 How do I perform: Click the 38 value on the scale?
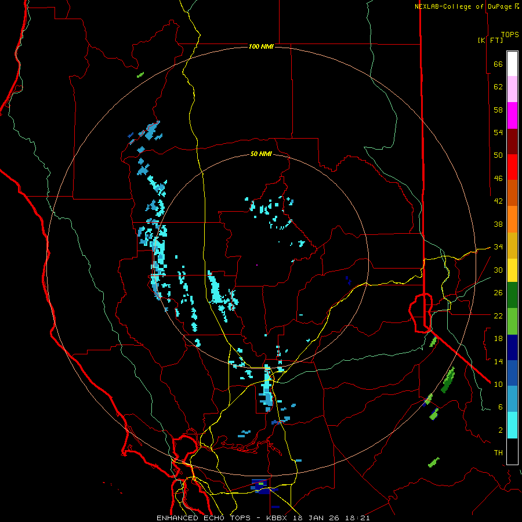[498, 224]
